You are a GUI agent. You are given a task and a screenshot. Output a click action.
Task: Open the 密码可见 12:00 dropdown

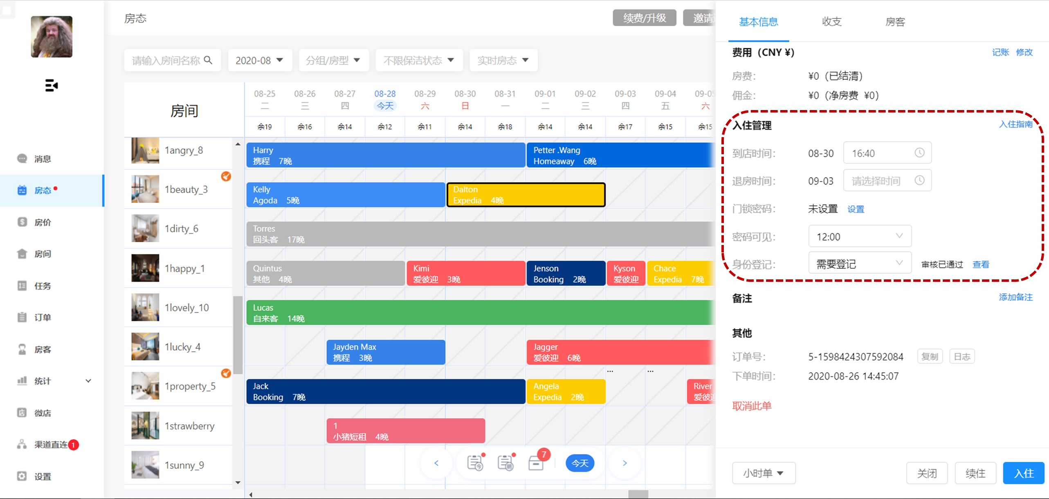pos(860,236)
